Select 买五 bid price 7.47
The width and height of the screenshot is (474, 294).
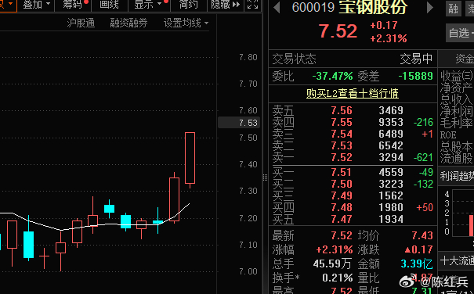[x=342, y=220]
